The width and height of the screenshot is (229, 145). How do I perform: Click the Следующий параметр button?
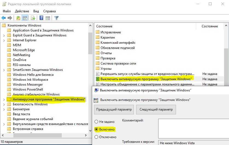pyautogui.click(x=156, y=109)
